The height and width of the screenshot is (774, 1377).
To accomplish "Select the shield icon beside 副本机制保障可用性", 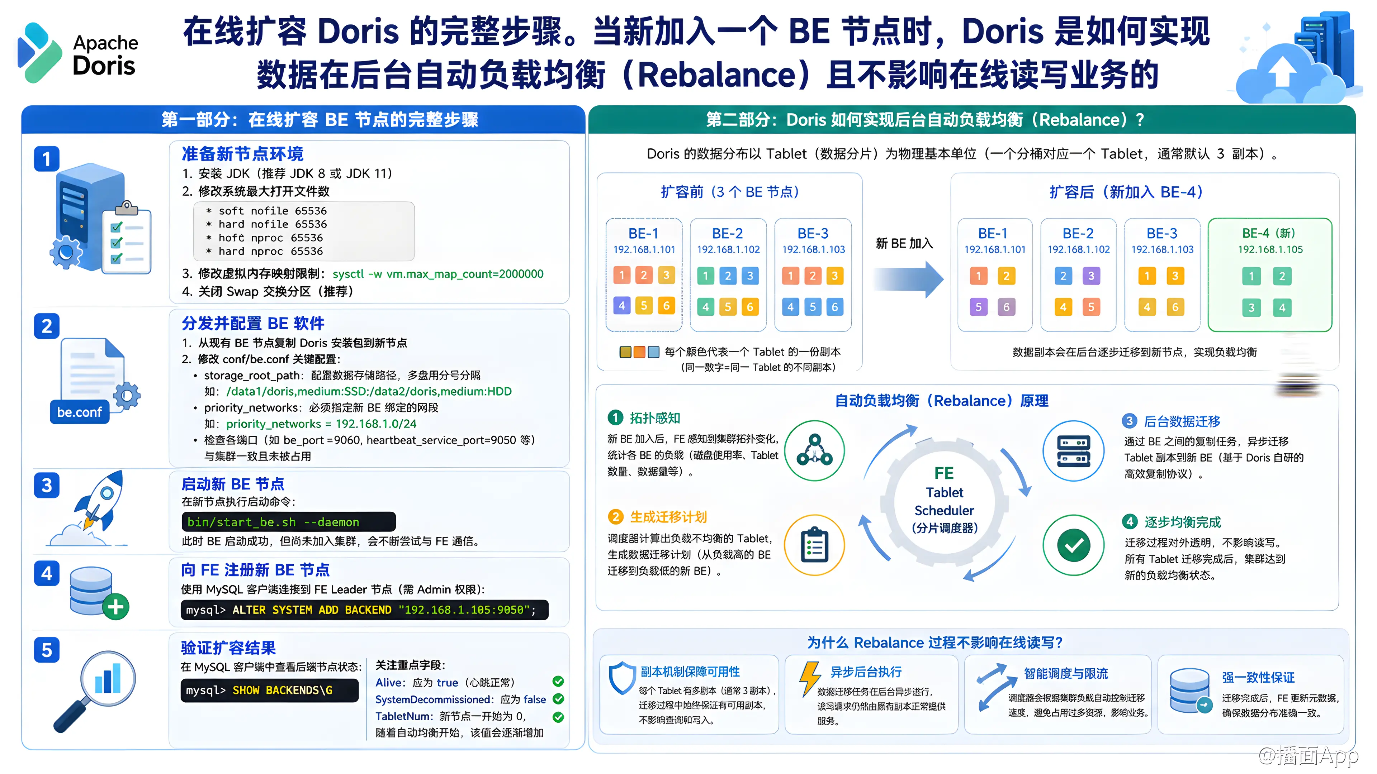I will (622, 678).
